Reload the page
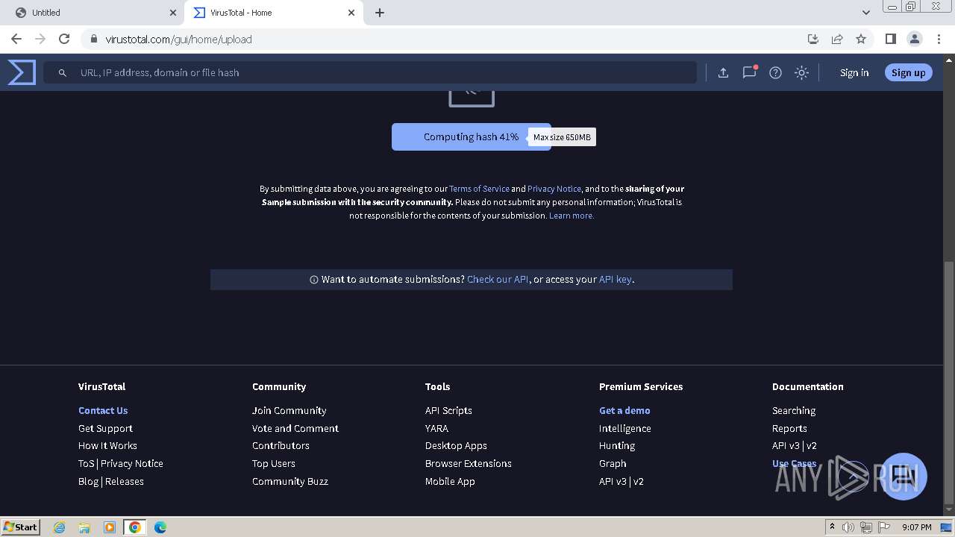This screenshot has width=955, height=537. 64,39
